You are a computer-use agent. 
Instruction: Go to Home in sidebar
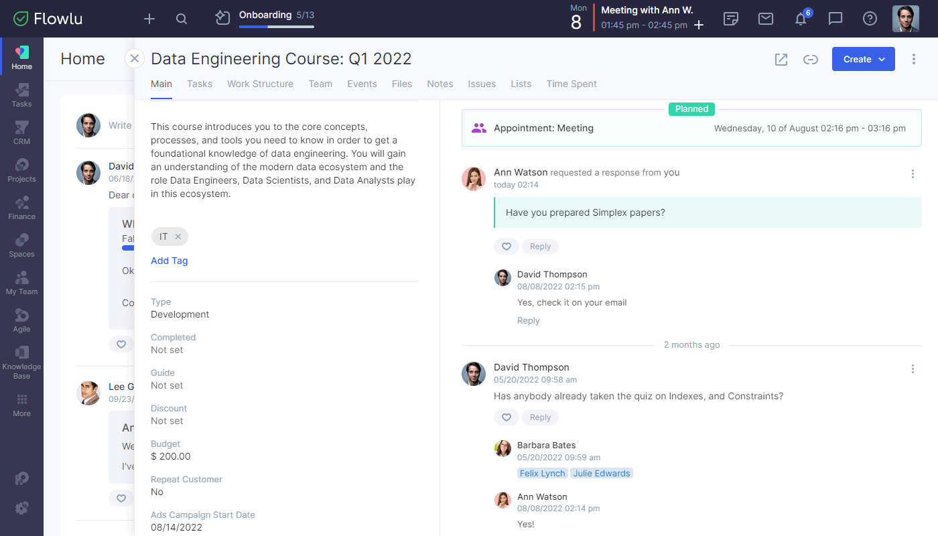(21, 57)
